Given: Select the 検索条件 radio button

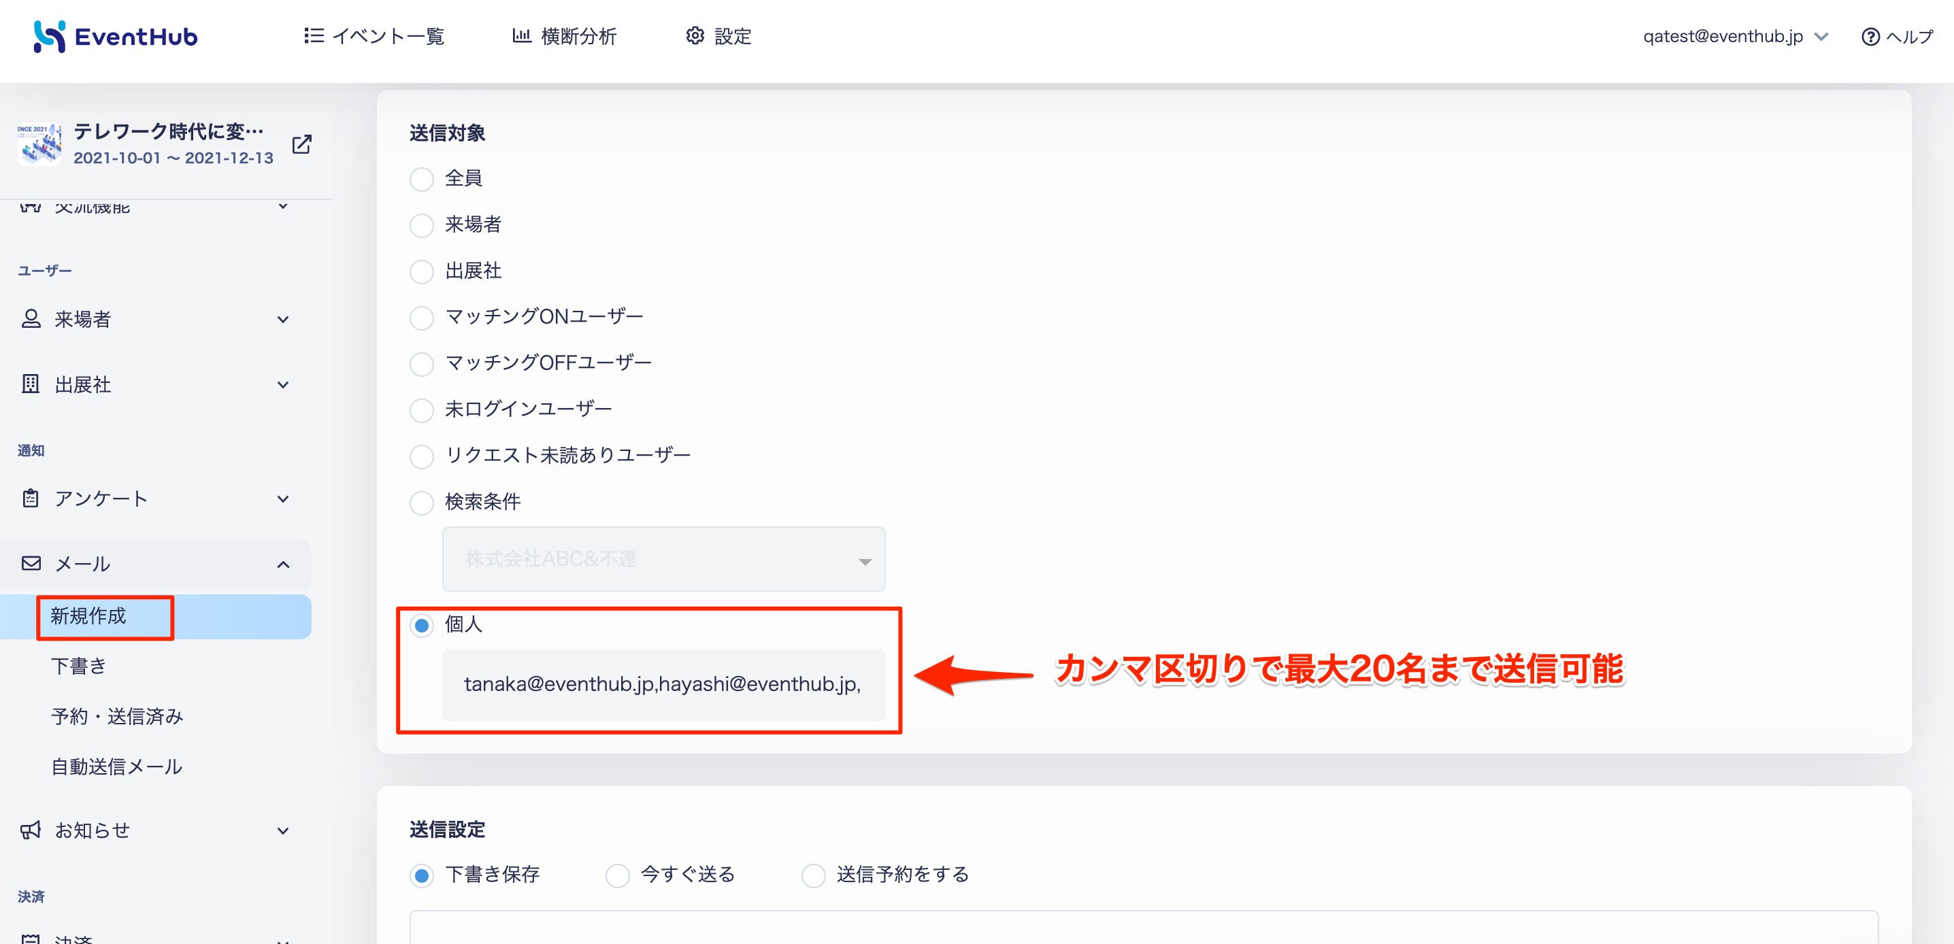Looking at the screenshot, I should tap(422, 503).
